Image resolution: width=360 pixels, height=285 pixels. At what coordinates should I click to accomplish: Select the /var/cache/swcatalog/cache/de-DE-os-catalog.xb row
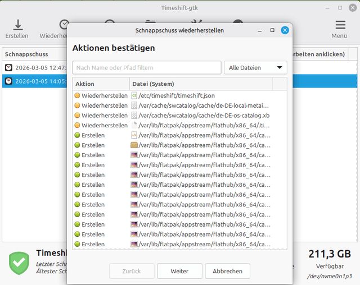[x=179, y=116]
